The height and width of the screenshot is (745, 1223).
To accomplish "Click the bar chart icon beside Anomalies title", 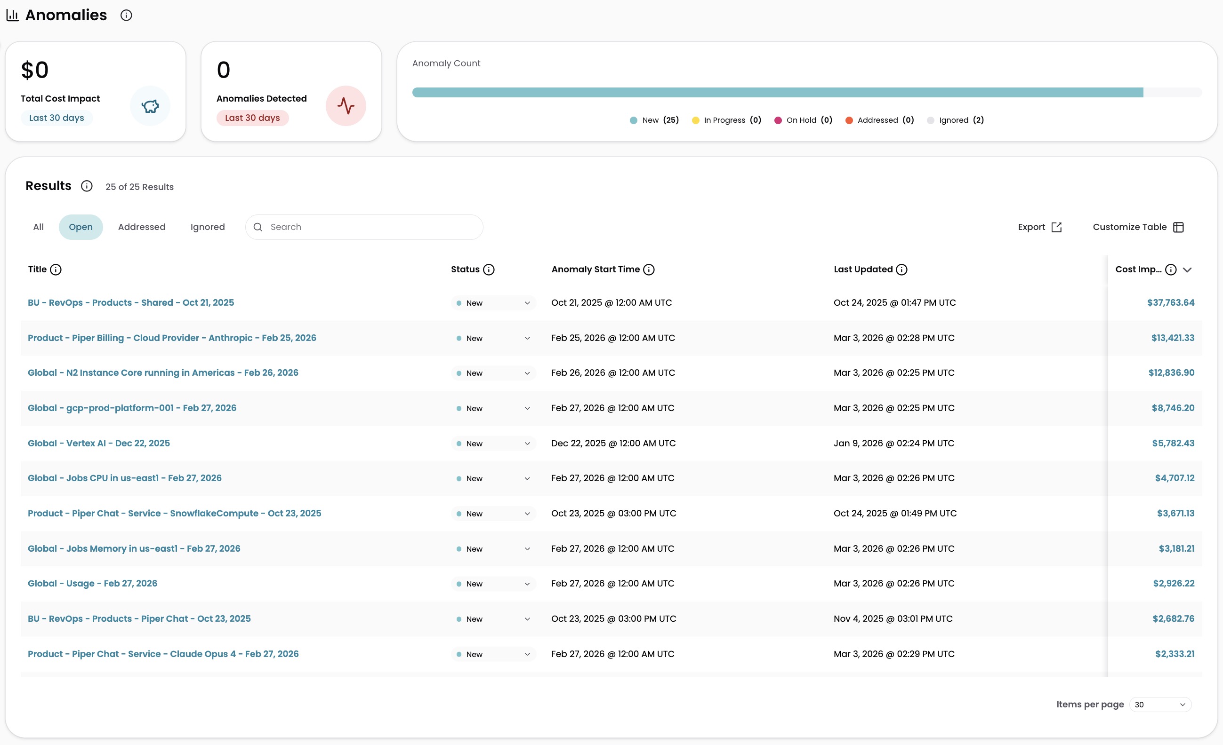I will [12, 16].
